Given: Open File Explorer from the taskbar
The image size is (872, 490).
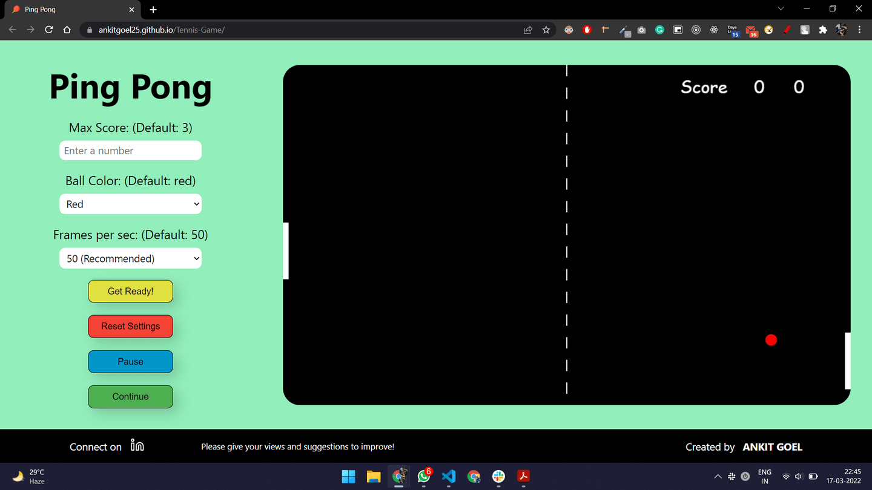Looking at the screenshot, I should [374, 477].
